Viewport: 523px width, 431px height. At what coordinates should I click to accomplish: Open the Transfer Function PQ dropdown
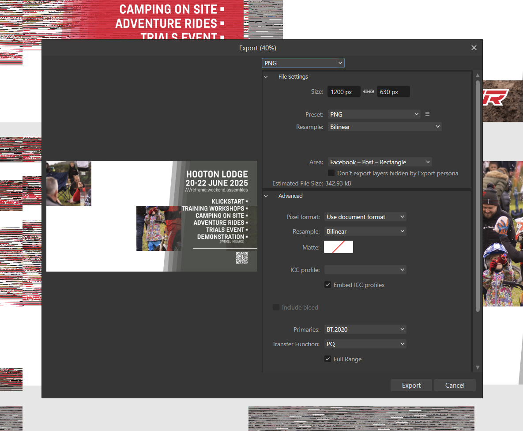coord(365,344)
